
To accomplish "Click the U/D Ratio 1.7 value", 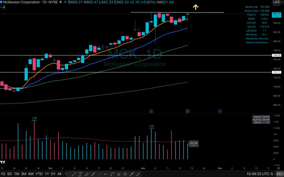I will point(264,31).
